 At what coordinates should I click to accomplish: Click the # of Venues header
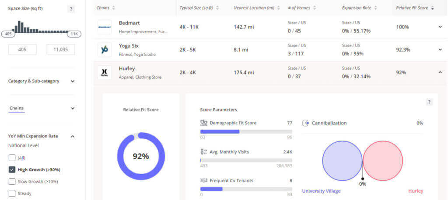(299, 8)
